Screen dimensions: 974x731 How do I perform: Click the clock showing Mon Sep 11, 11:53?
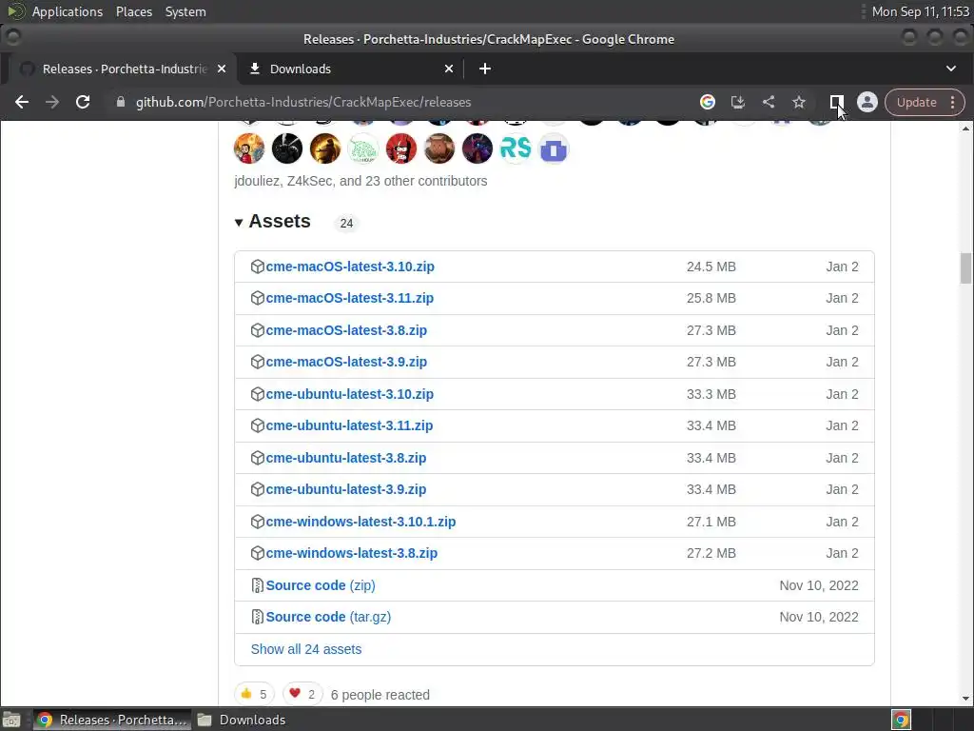coord(920,11)
